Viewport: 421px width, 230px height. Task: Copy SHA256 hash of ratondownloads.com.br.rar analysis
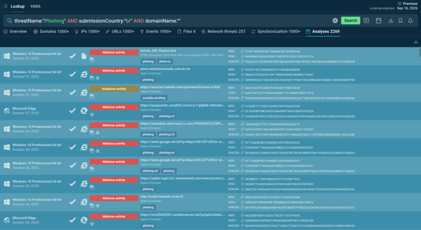pos(242,80)
